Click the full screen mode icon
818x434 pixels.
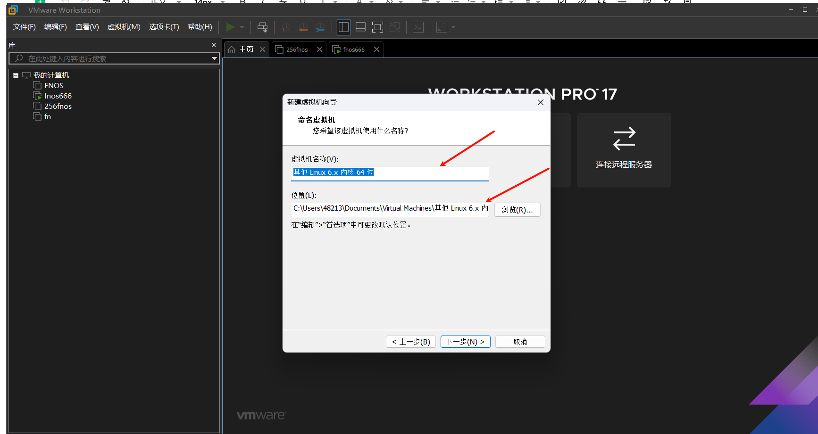377,27
